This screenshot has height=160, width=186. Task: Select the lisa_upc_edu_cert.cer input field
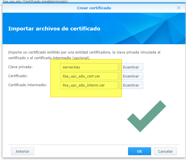tap(89, 76)
